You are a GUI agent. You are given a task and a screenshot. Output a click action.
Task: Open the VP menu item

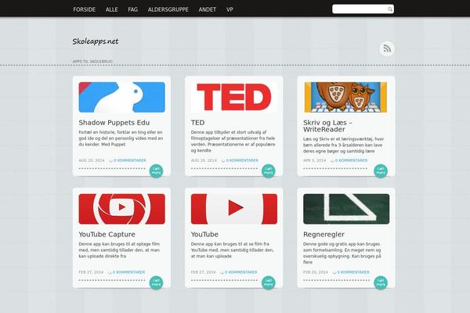230,9
